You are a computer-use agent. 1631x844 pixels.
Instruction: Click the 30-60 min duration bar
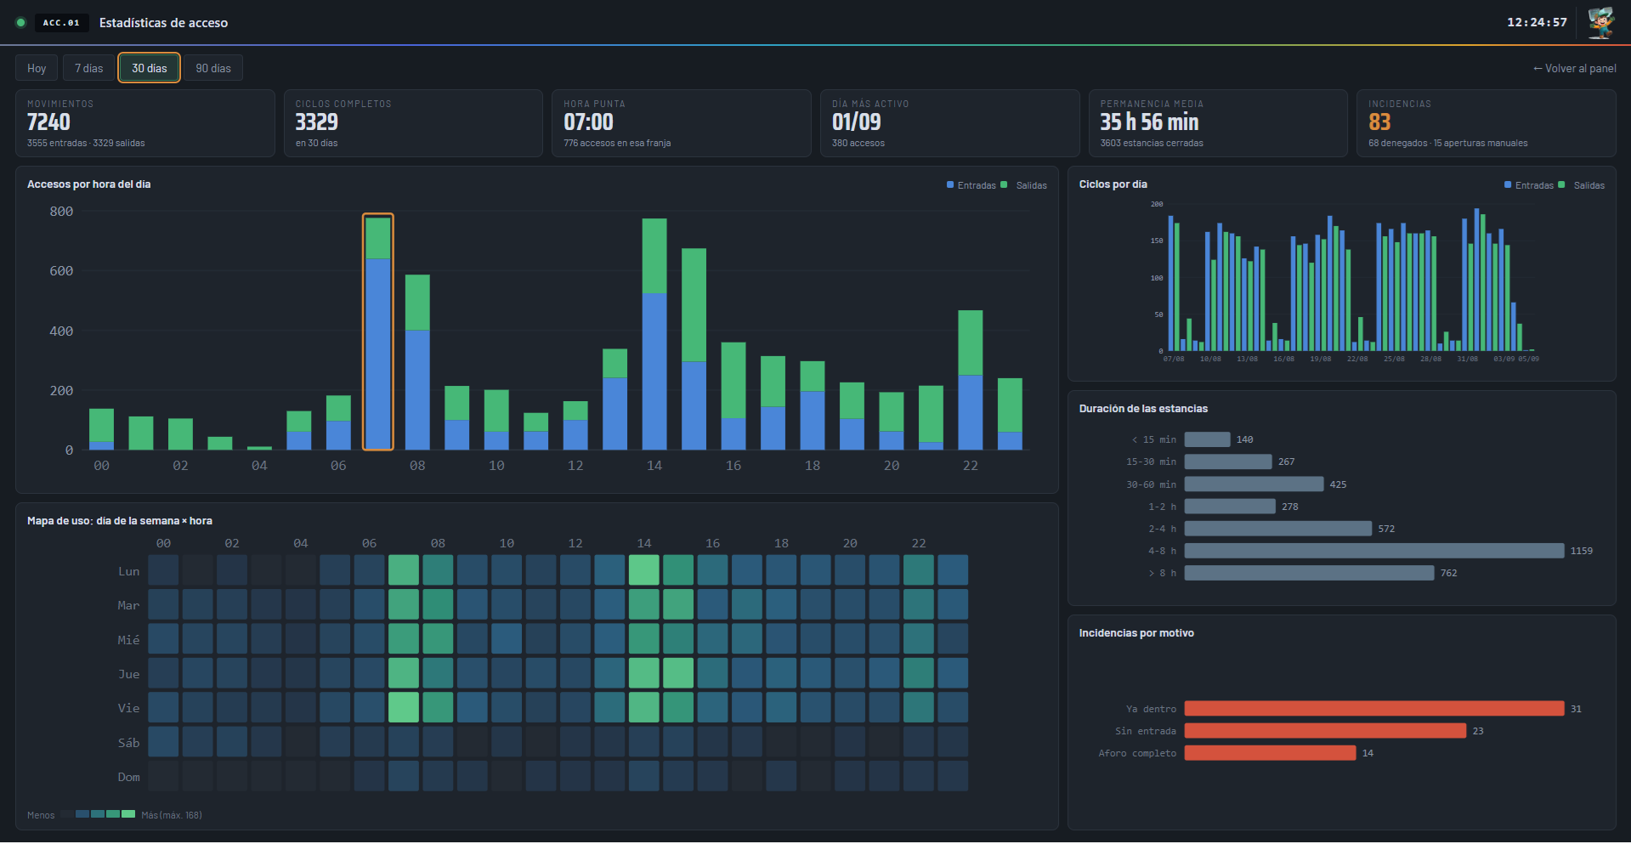[1254, 484]
